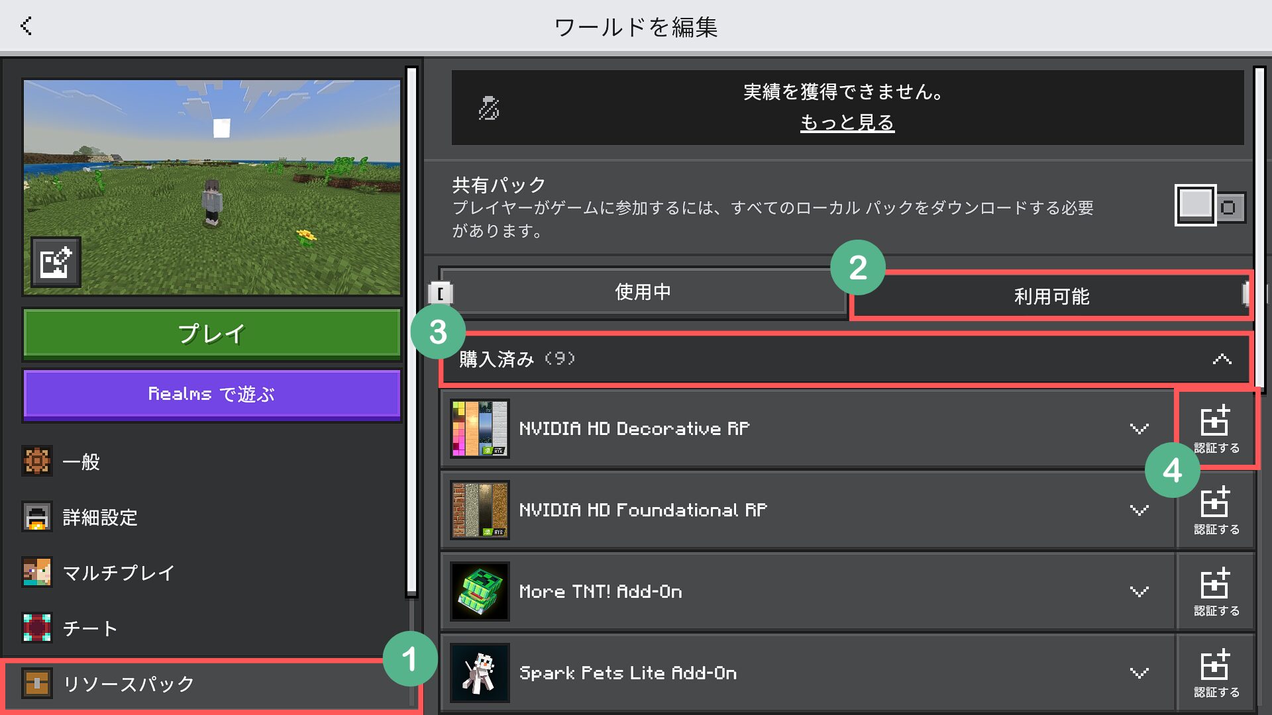Open the world thumbnail edit icon

(x=56, y=262)
